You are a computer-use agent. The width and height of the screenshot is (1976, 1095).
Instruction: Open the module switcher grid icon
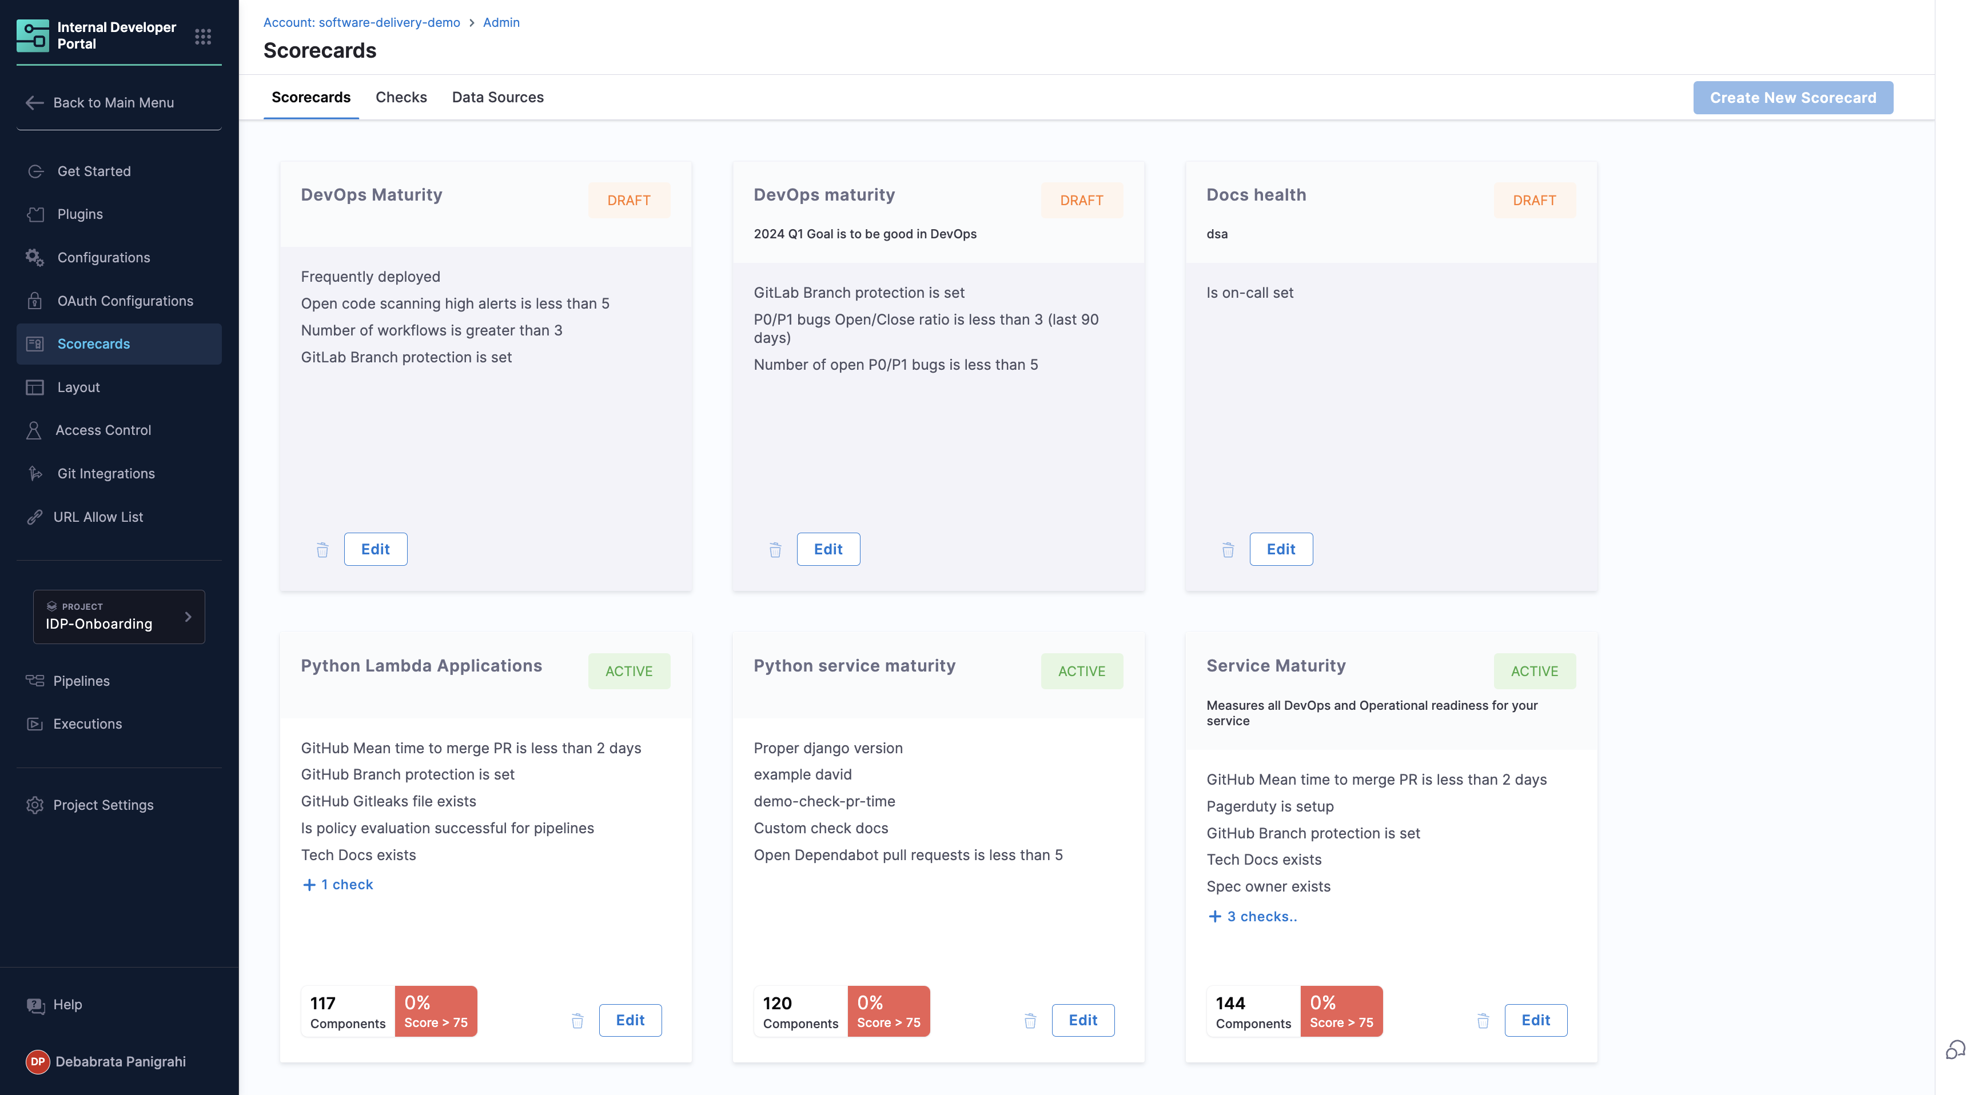(x=202, y=36)
